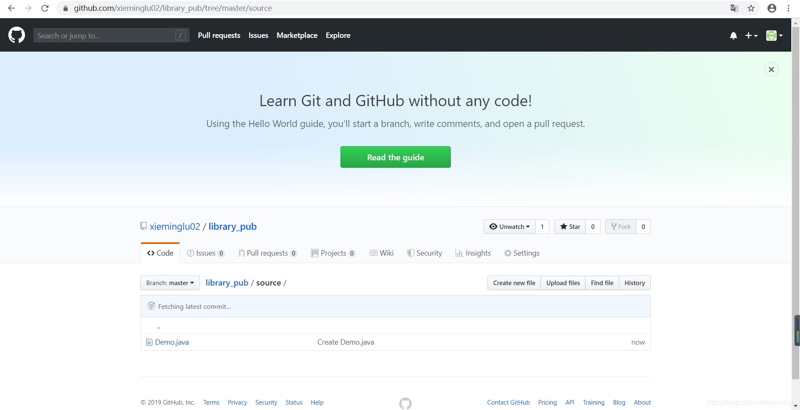800x410 pixels.
Task: Click the scrollbar down arrow
Action: tap(796, 406)
